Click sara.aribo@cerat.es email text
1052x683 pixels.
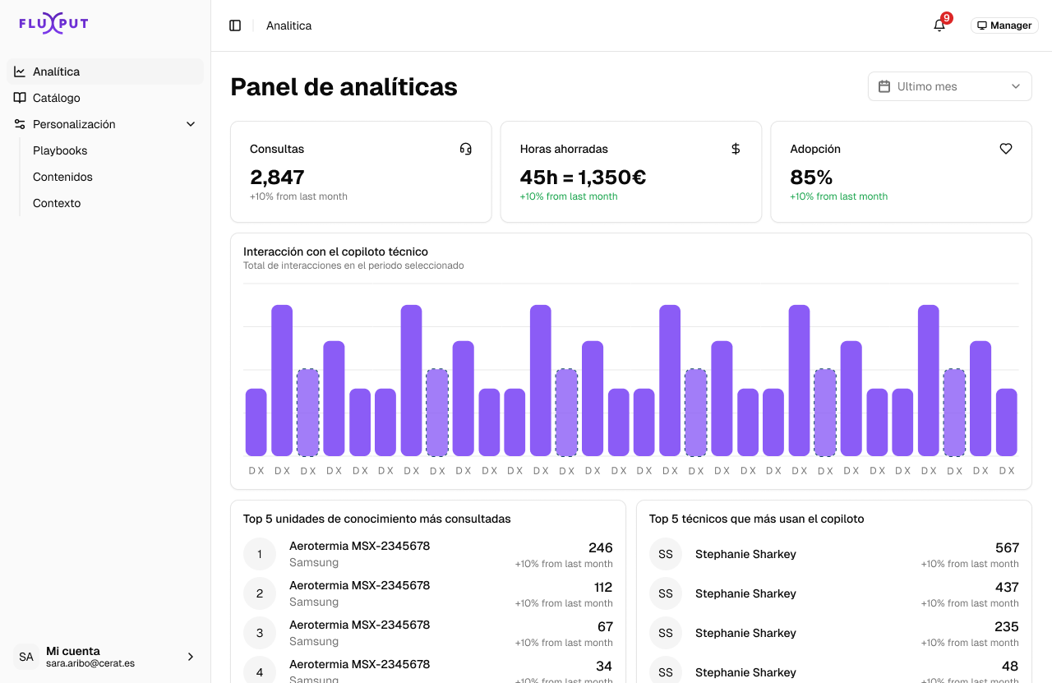[90, 663]
